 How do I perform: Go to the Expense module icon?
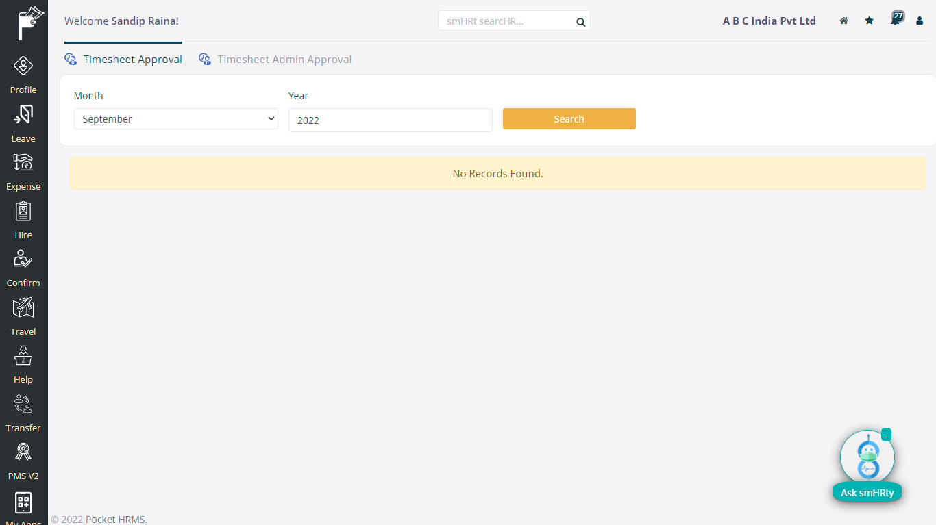[x=23, y=163]
